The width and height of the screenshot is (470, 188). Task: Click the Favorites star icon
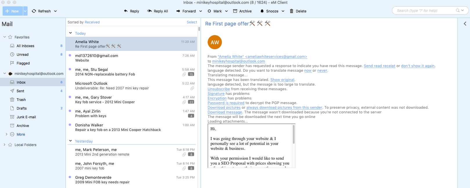pos(10,37)
